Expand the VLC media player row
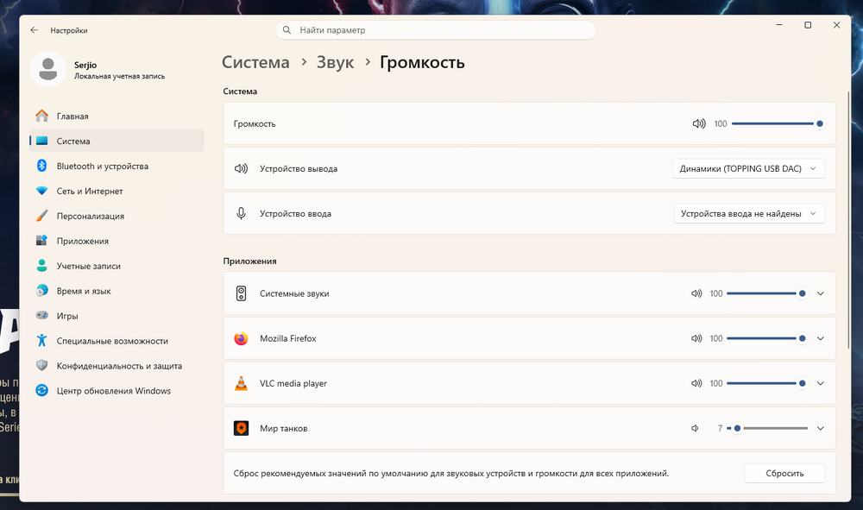This screenshot has width=863, height=510. pyautogui.click(x=820, y=383)
